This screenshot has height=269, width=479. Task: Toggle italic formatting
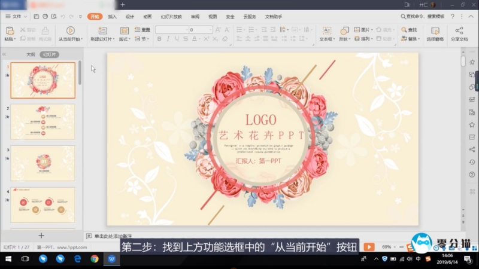pyautogui.click(x=168, y=39)
